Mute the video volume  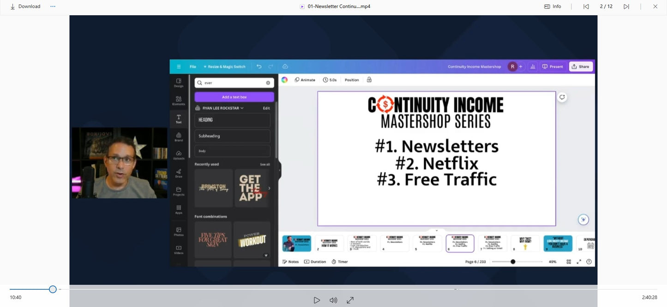(x=333, y=300)
